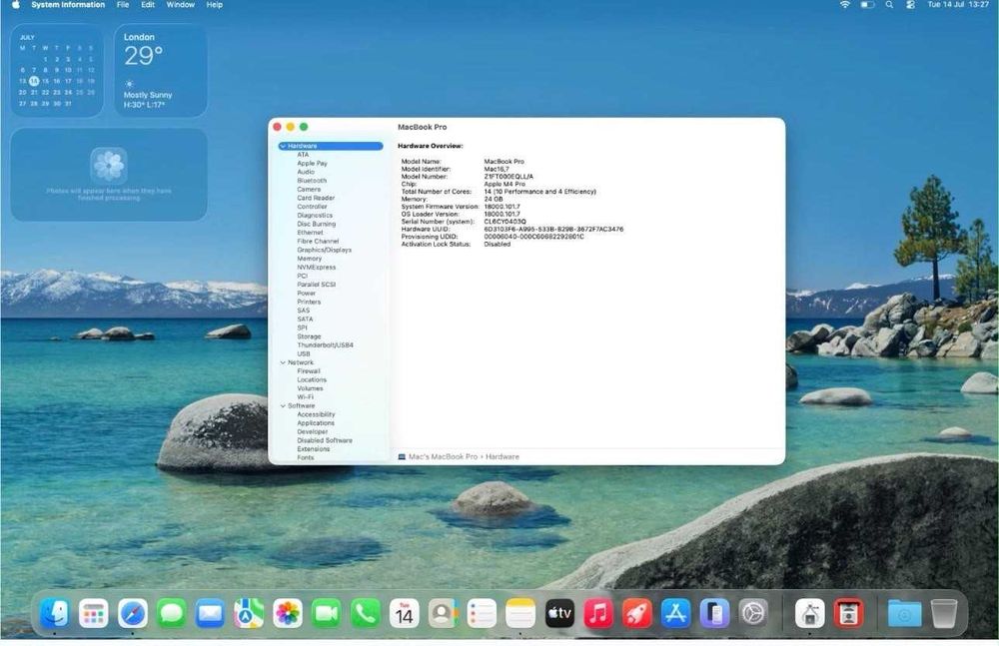Select Storage in sidebar
Screen dimensions: 999x646
click(309, 336)
